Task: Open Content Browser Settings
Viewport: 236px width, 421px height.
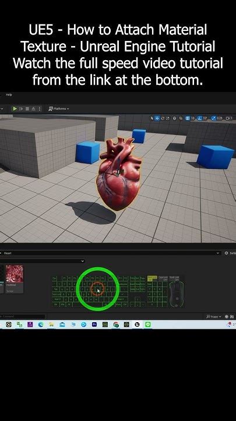Action: point(230,253)
